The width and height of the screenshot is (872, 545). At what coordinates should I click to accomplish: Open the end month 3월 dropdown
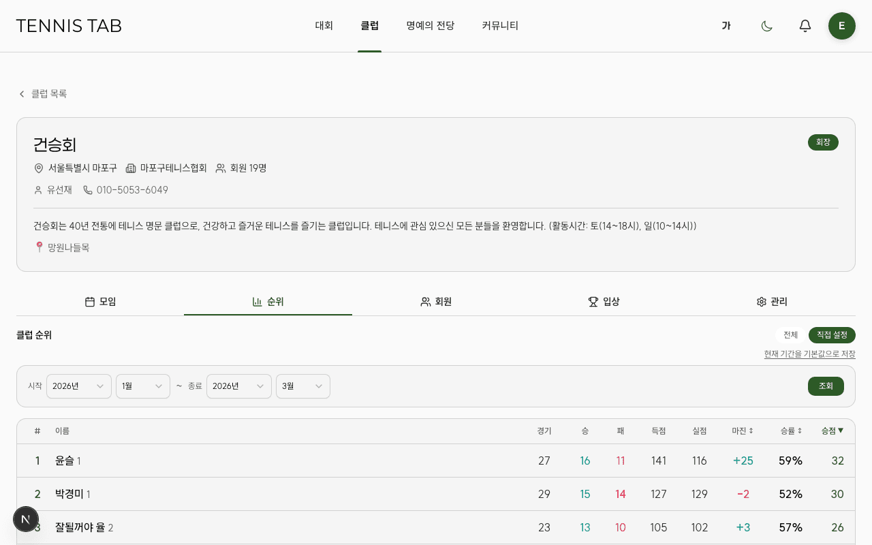(x=302, y=386)
